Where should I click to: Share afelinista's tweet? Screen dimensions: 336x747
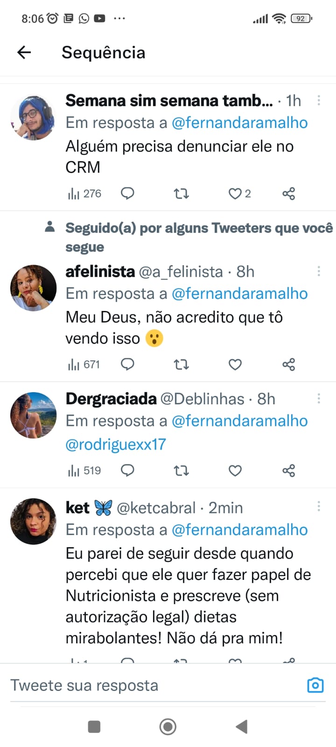(x=288, y=365)
